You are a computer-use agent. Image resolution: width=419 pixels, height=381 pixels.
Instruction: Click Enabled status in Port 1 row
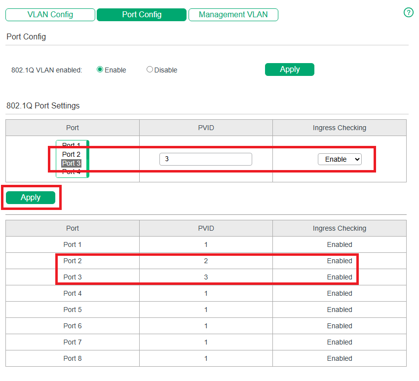point(340,244)
